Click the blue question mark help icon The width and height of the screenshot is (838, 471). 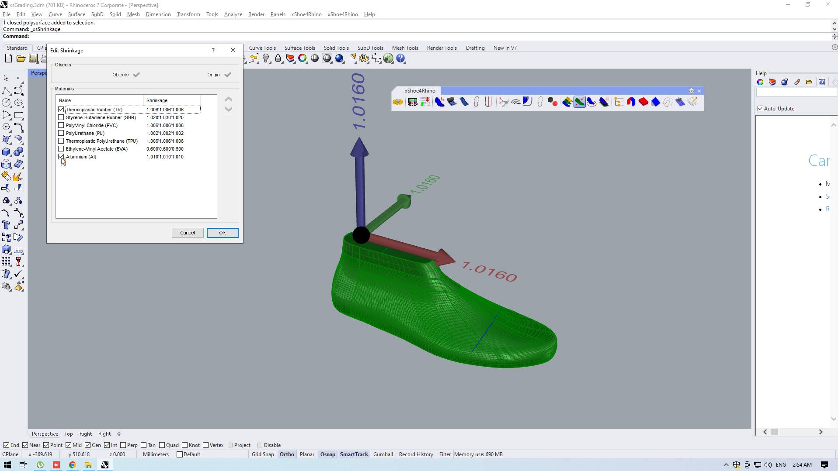(400, 58)
